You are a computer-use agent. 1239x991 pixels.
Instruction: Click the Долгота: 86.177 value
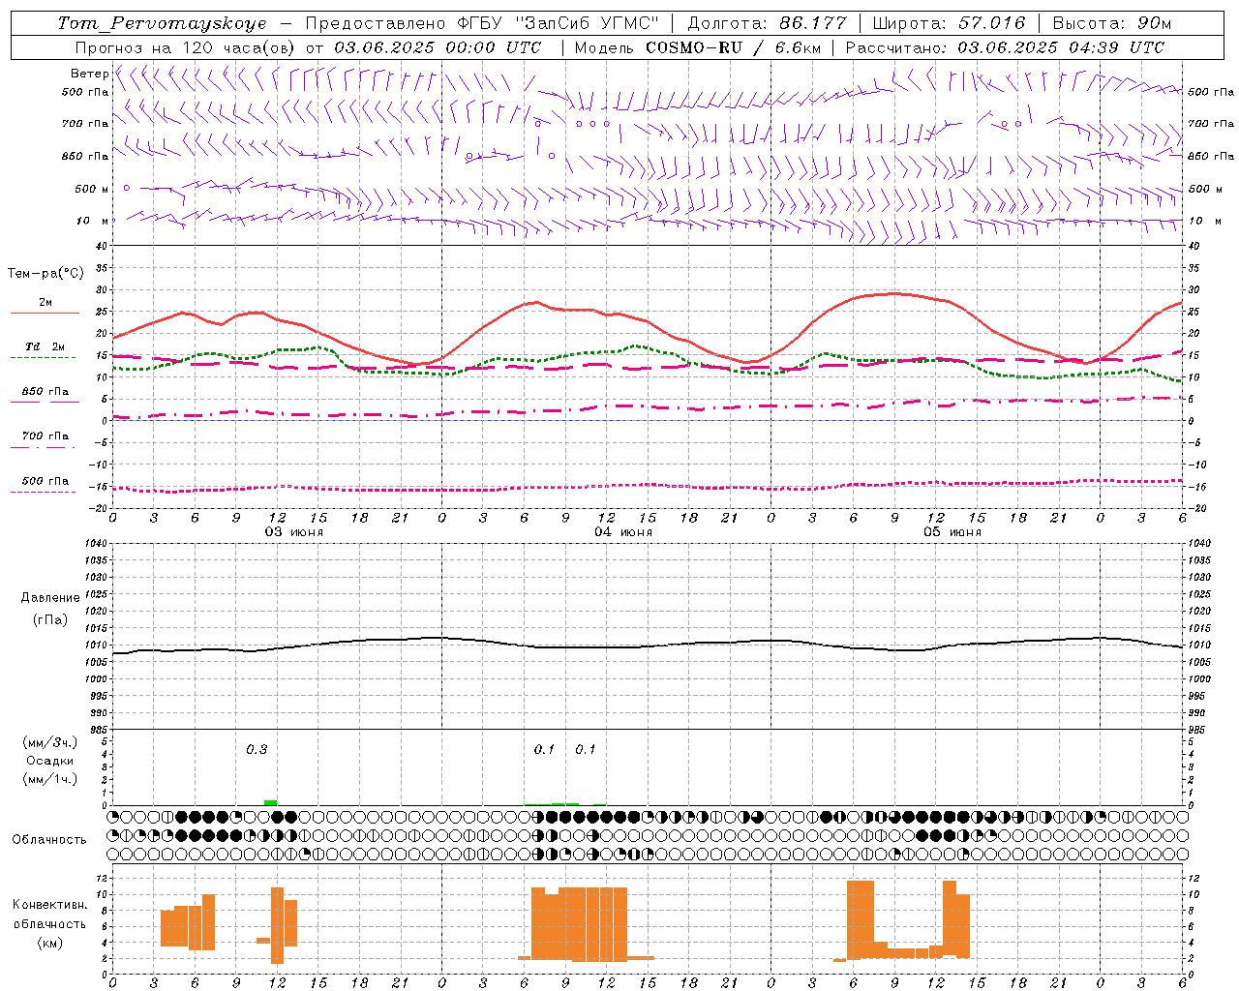pos(767,23)
